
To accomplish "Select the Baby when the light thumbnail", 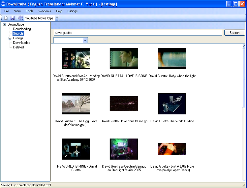I will tap(172, 59).
